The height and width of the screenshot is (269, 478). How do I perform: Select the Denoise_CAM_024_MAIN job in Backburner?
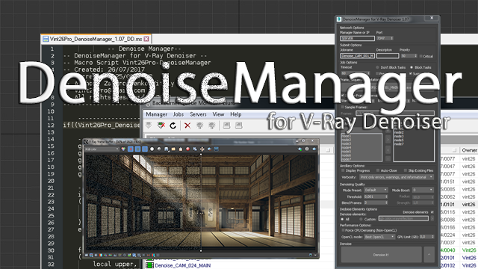(182, 265)
